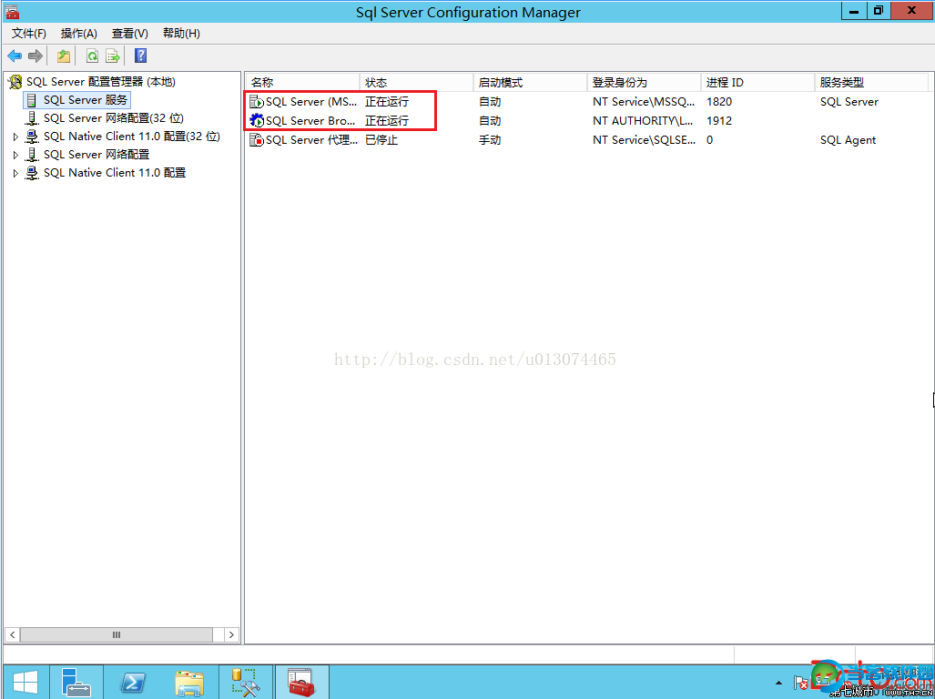This screenshot has width=935, height=699.
Task: Expand the SQL Native Client 11.0 配置 node
Action: point(16,174)
